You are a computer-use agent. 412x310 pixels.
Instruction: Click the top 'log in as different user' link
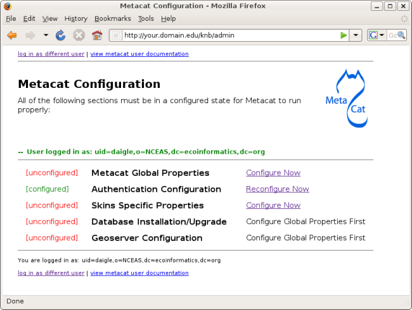51,54
